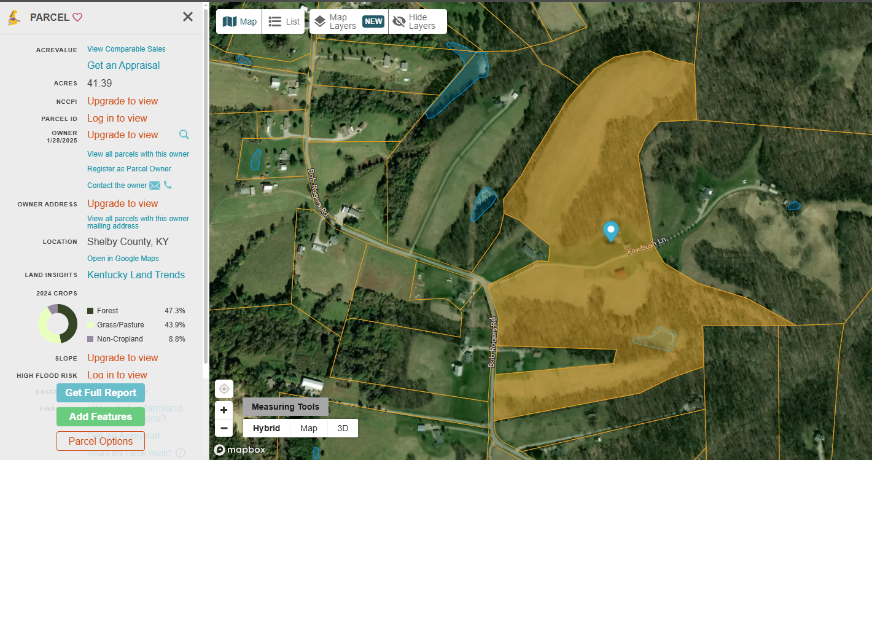Click the locate-me crosshair button
The width and height of the screenshot is (872, 629).
coord(224,389)
